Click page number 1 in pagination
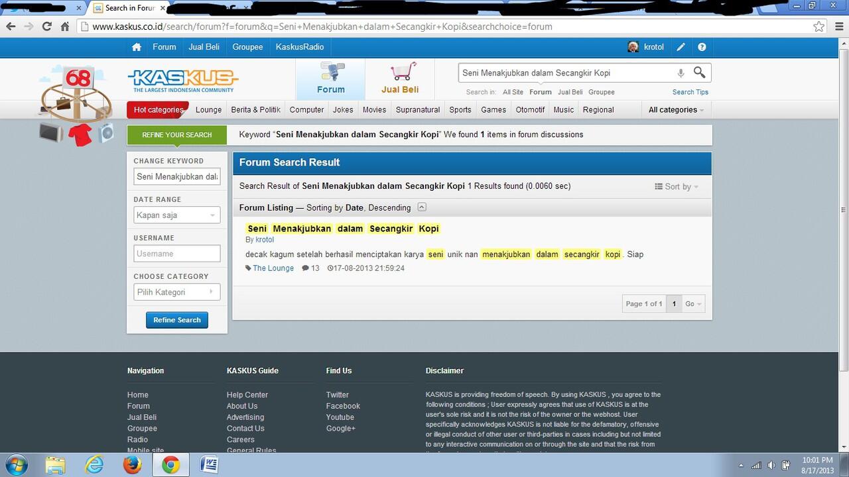849x477 pixels. point(674,303)
